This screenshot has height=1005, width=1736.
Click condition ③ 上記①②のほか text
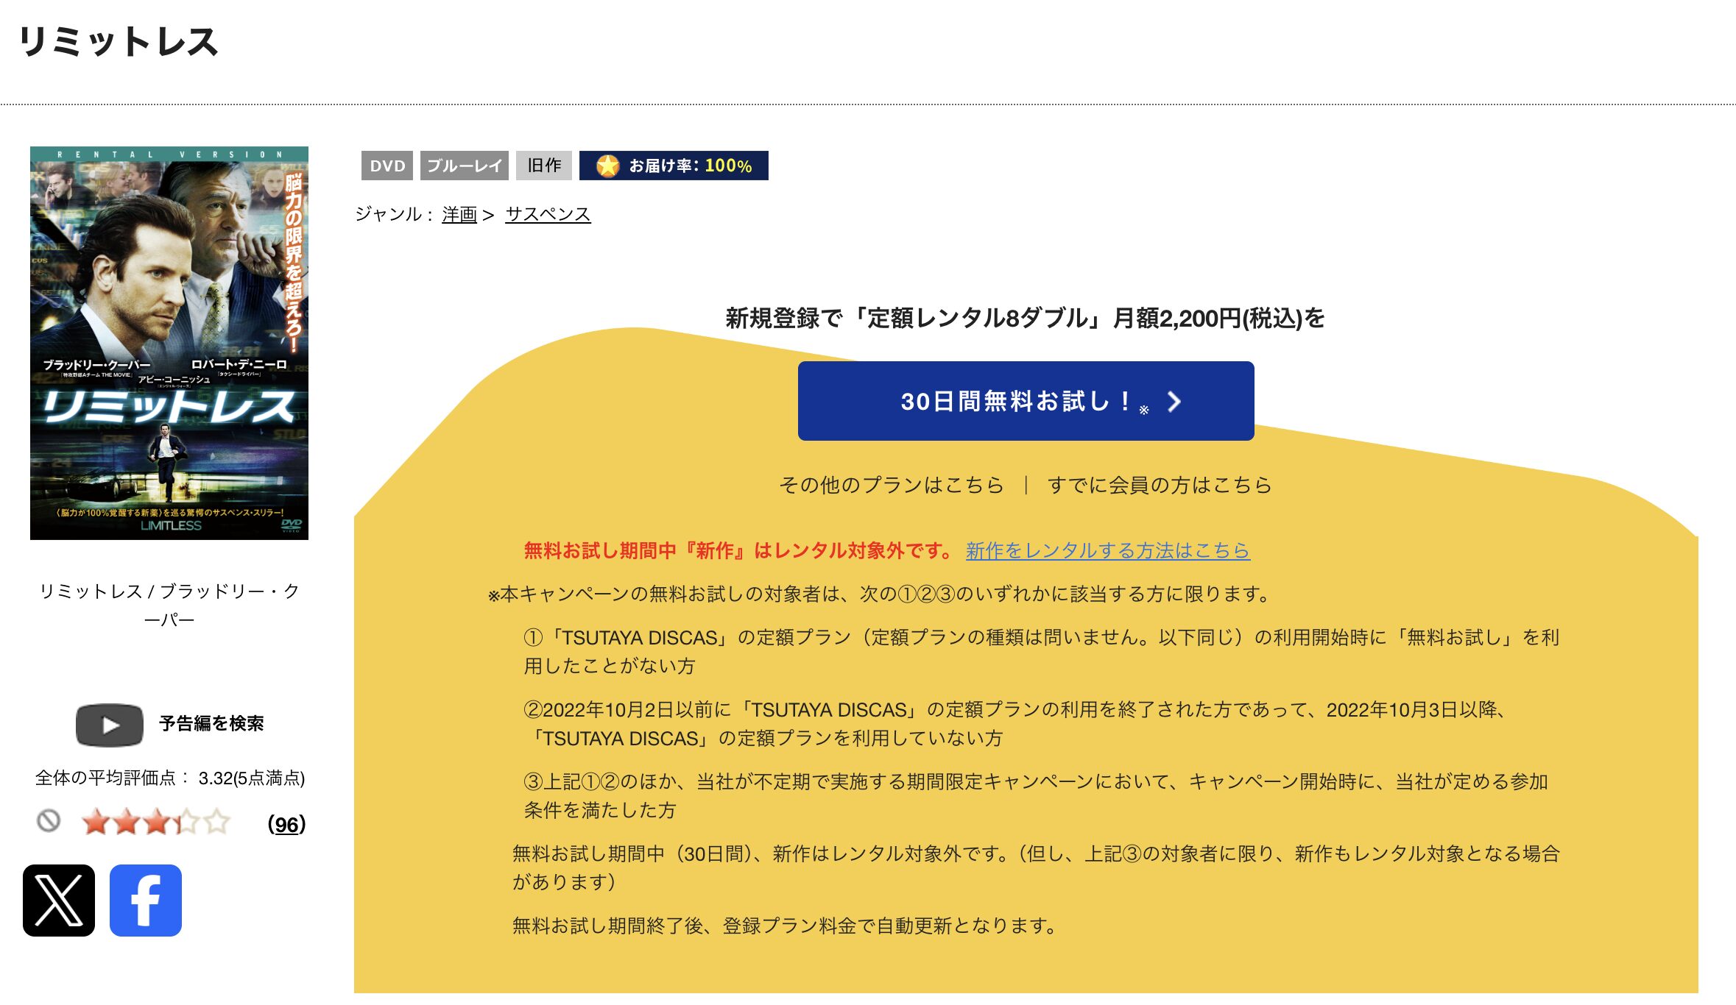[x=1036, y=795]
